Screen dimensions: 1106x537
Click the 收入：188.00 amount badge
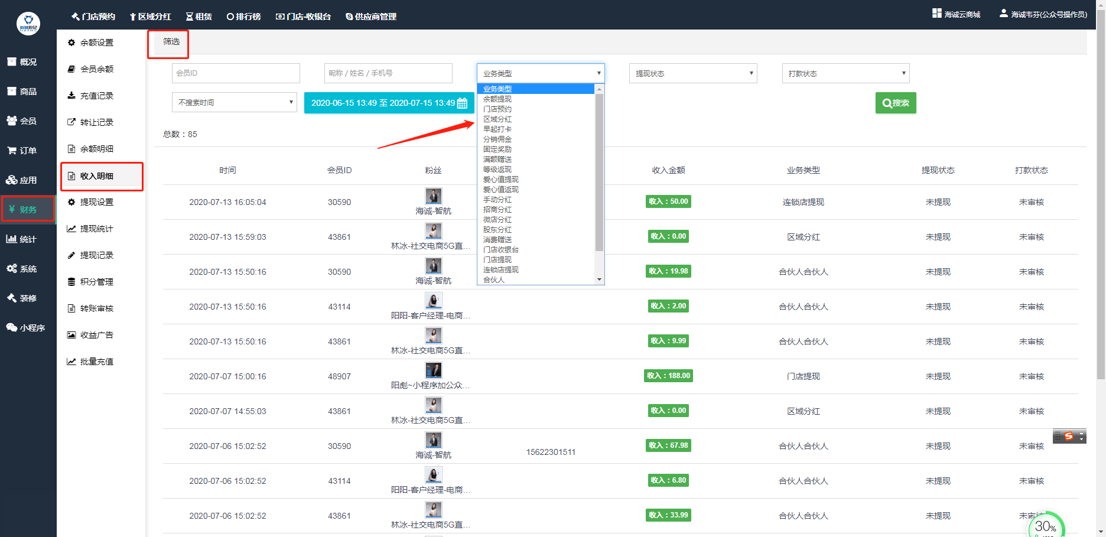click(x=668, y=376)
